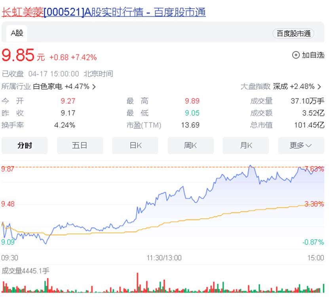Click the -0.87% percentage axis label
The image size is (329, 299).
pyautogui.click(x=313, y=242)
